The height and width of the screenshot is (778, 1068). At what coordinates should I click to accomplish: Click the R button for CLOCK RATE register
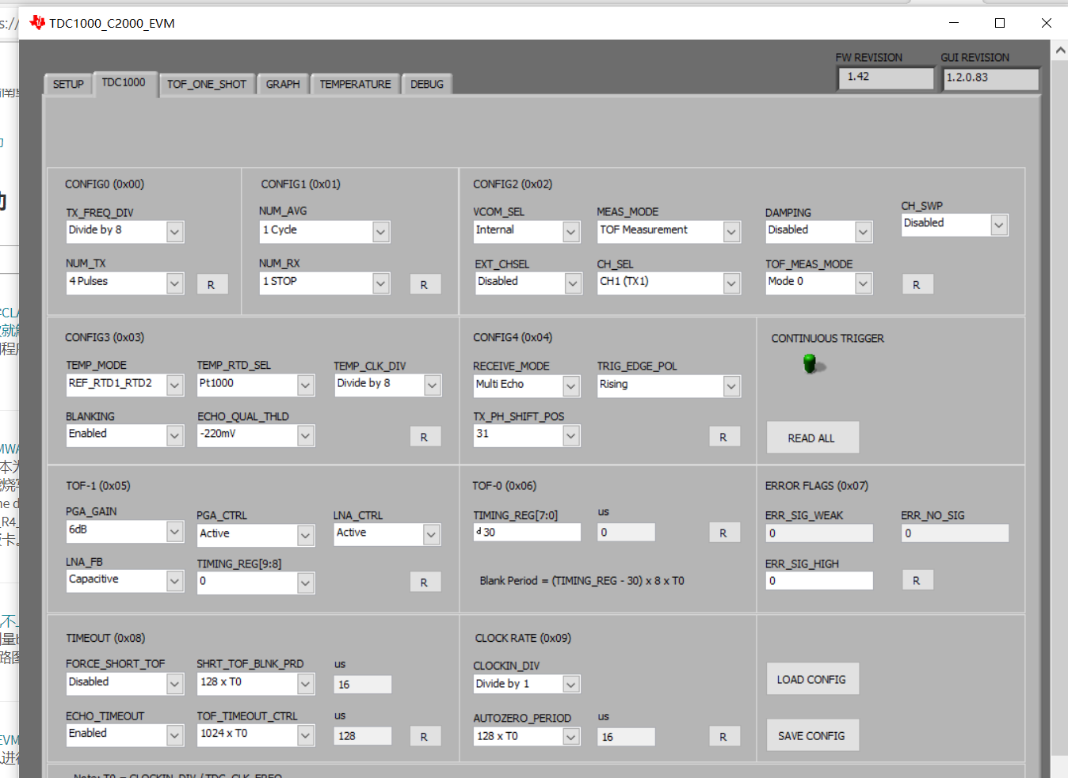pos(724,736)
